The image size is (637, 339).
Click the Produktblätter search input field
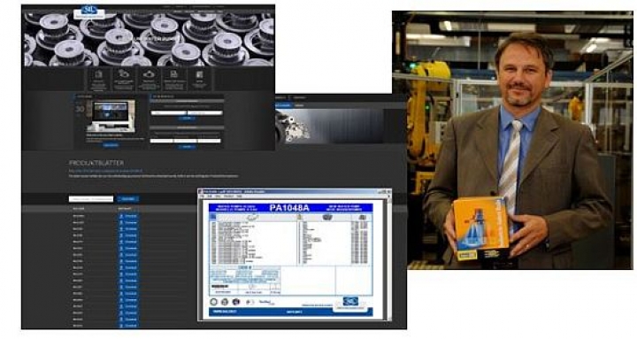[91, 199]
